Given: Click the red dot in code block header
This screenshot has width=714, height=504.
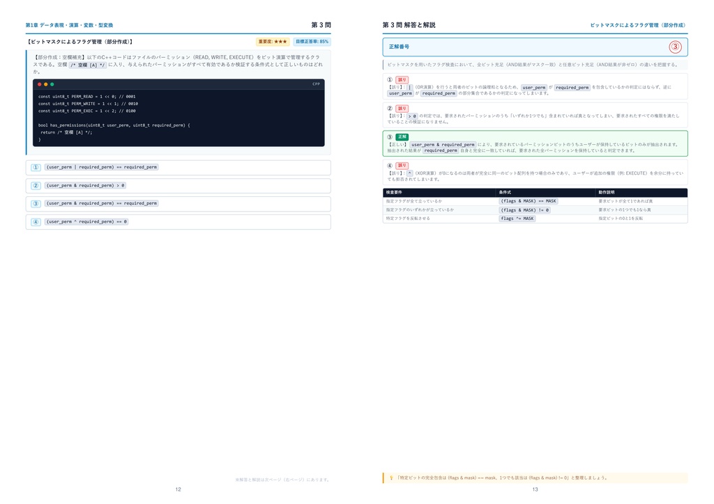Looking at the screenshot, I should (x=40, y=84).
